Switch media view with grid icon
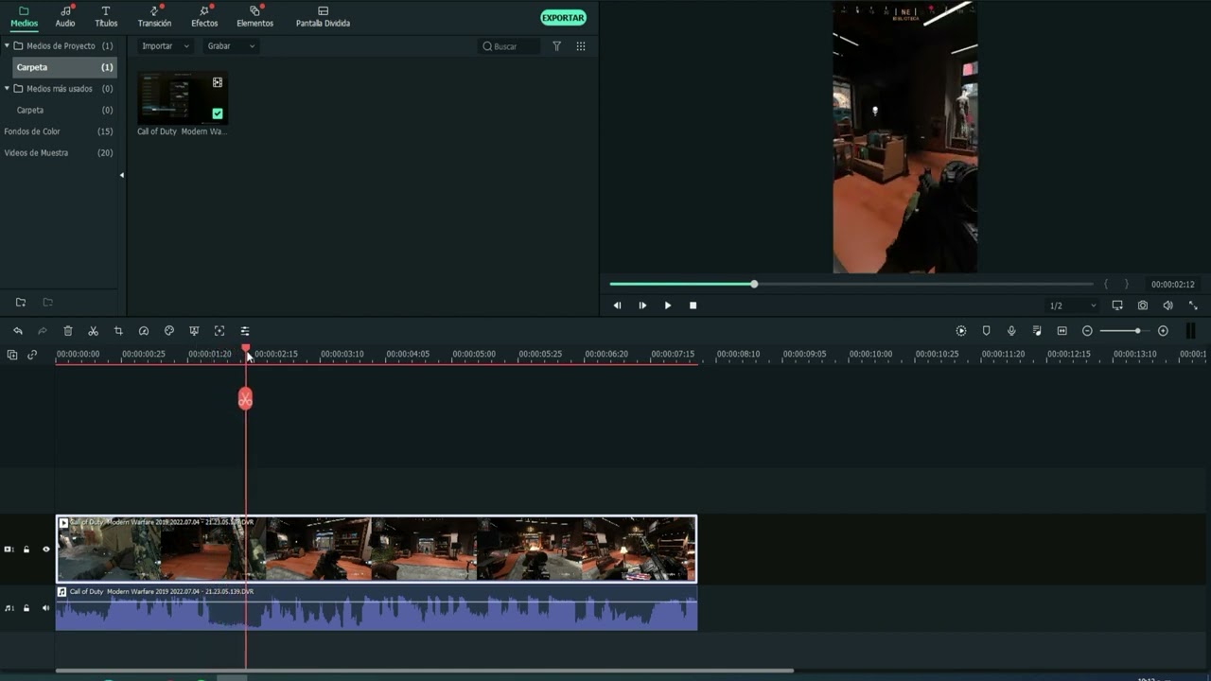The width and height of the screenshot is (1211, 681). [581, 45]
